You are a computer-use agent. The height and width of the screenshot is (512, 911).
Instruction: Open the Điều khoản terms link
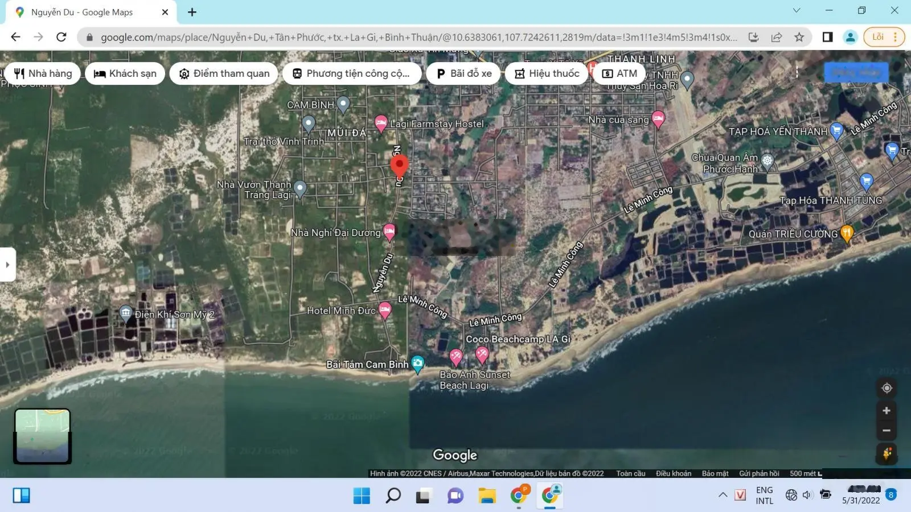coord(674,473)
